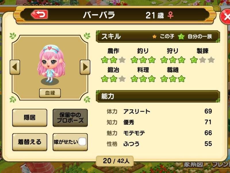Click the 隠居 retire button
Image resolution: width=230 pixels, height=173 pixels.
(30, 118)
